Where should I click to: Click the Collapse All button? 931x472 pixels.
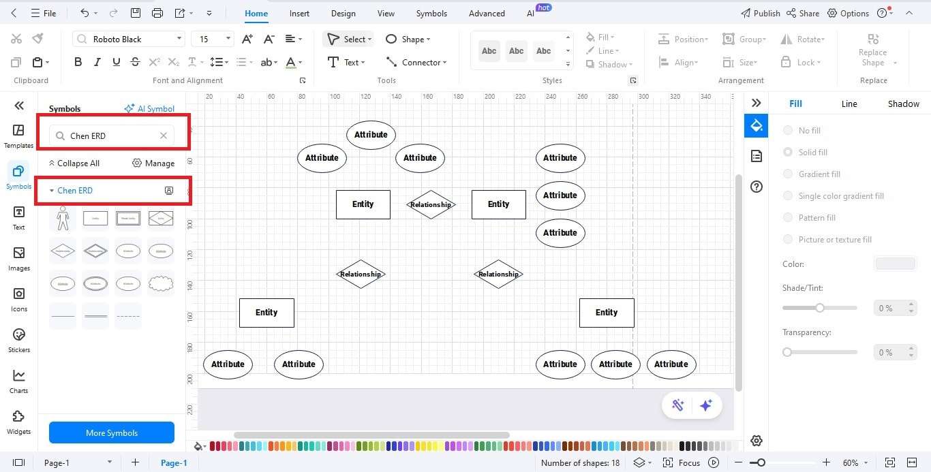tap(74, 163)
